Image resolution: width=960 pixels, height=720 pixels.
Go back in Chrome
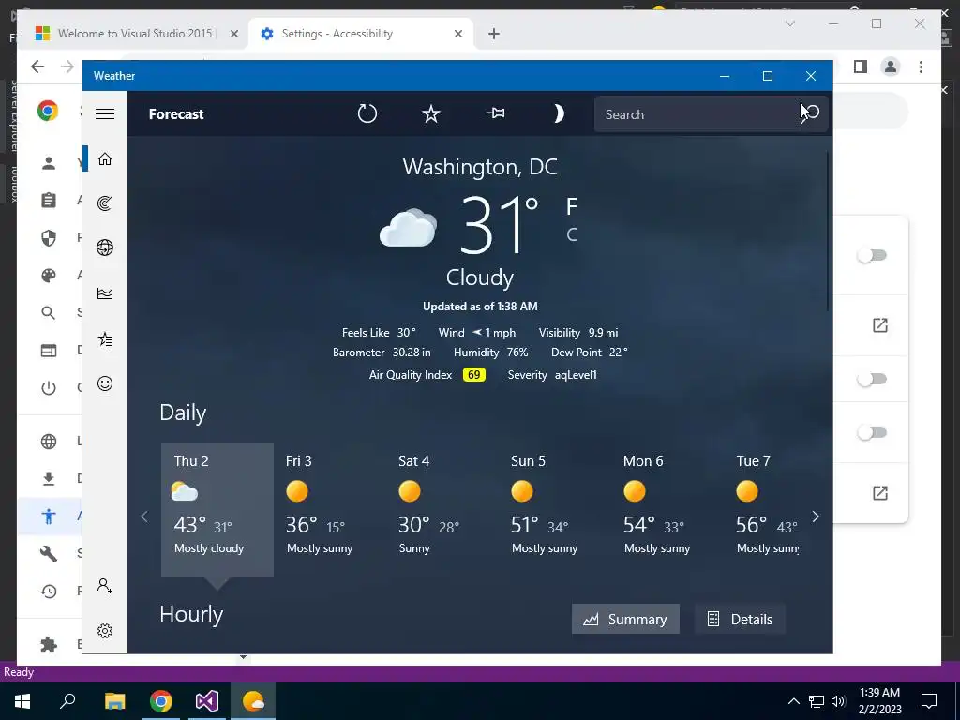click(37, 67)
